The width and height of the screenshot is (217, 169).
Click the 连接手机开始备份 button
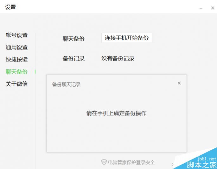[x=126, y=38]
